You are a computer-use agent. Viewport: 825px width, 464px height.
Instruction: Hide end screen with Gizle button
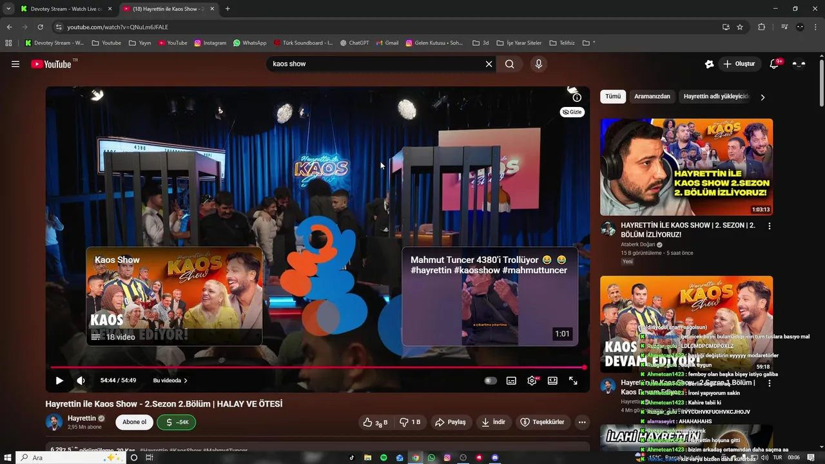coord(572,112)
